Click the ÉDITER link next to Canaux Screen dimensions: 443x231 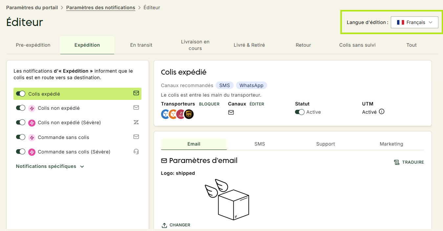coord(257,104)
